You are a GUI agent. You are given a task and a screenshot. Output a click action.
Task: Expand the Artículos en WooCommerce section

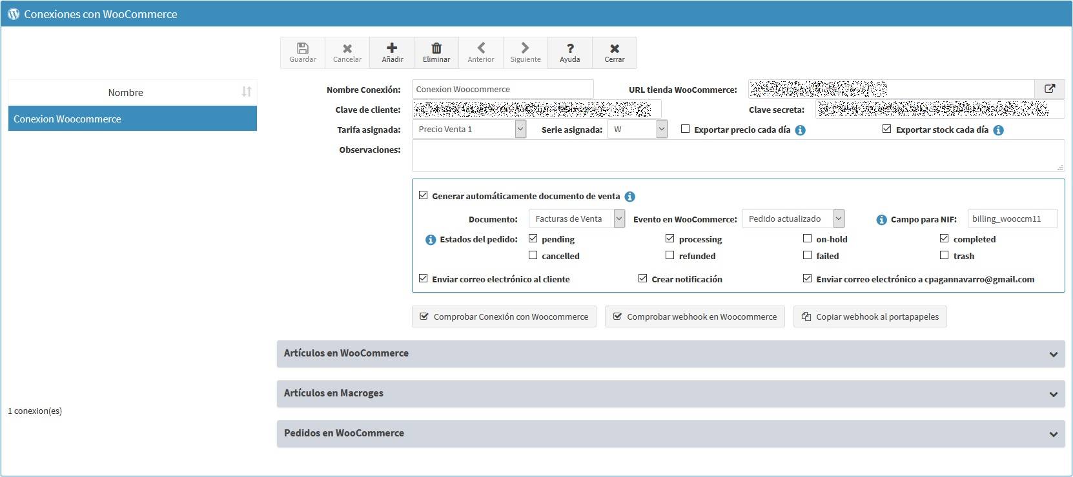click(x=671, y=354)
